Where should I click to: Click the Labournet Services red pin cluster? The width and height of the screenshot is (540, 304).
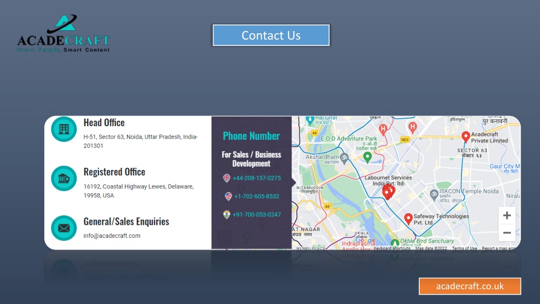pyautogui.click(x=389, y=192)
